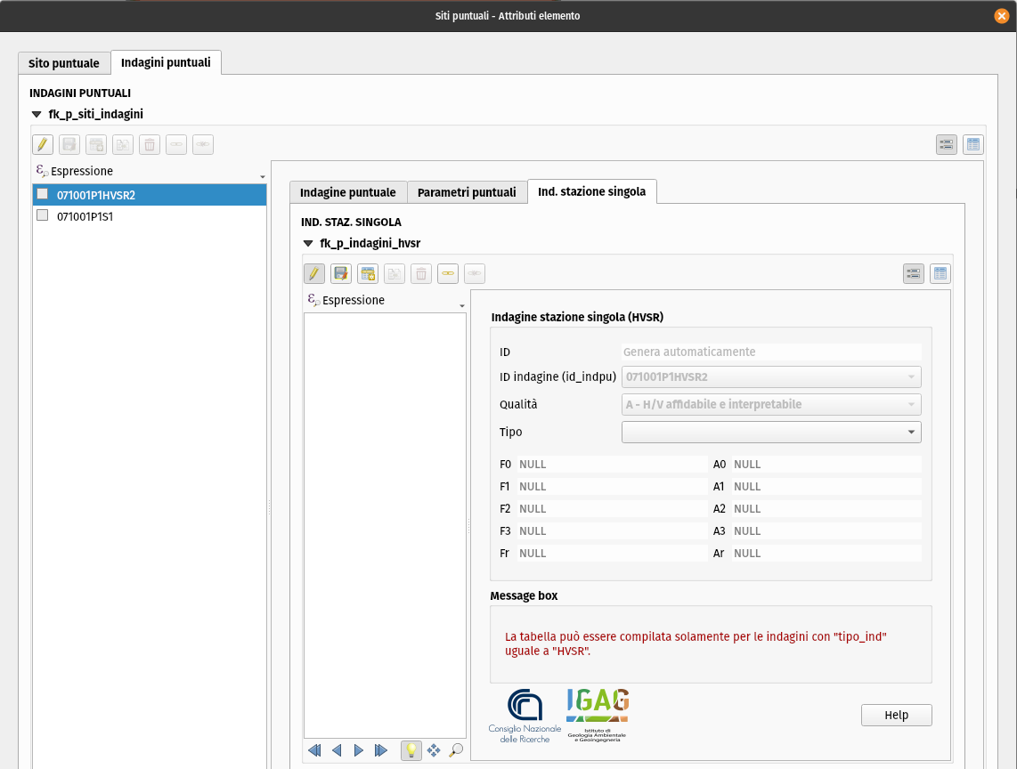The width and height of the screenshot is (1017, 769).
Task: Link existing feature in fk_p_siti_indagini toolbar
Action: 176,144
